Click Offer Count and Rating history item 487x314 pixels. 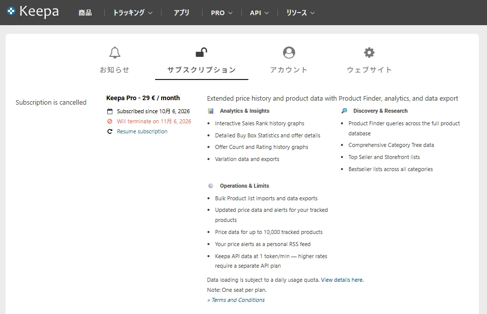coord(261,147)
